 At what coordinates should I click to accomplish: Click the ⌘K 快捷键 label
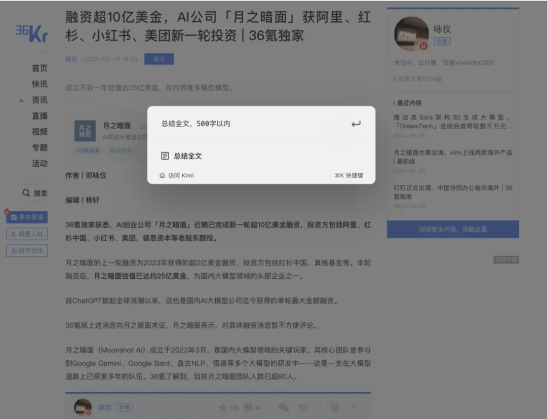click(349, 175)
